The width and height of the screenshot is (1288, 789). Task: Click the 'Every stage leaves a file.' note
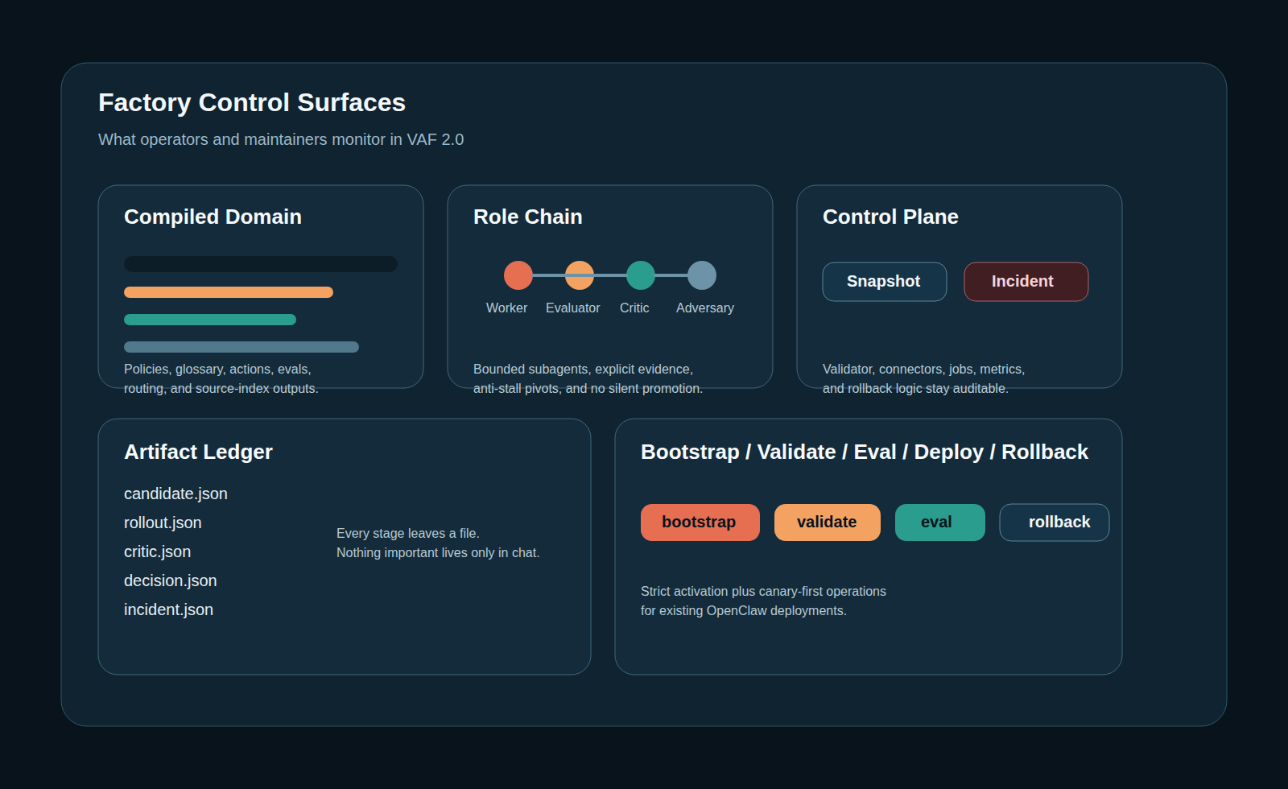click(x=407, y=533)
